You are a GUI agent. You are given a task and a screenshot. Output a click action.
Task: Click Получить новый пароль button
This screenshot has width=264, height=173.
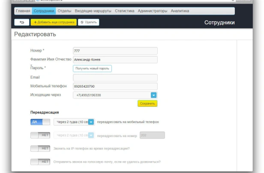coord(92,68)
